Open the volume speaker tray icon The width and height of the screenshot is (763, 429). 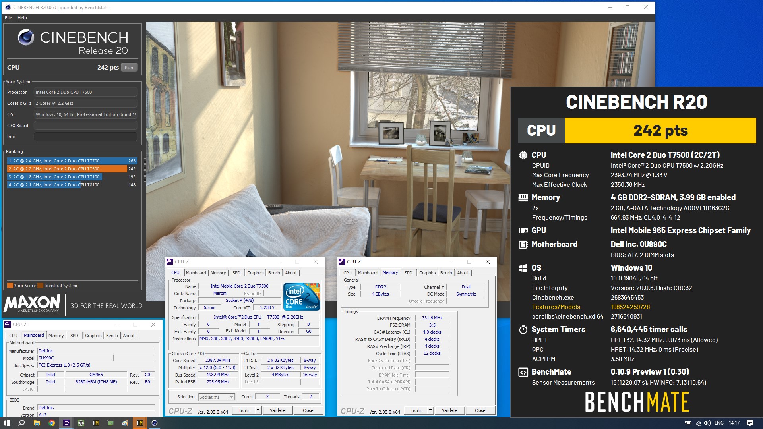click(x=707, y=423)
